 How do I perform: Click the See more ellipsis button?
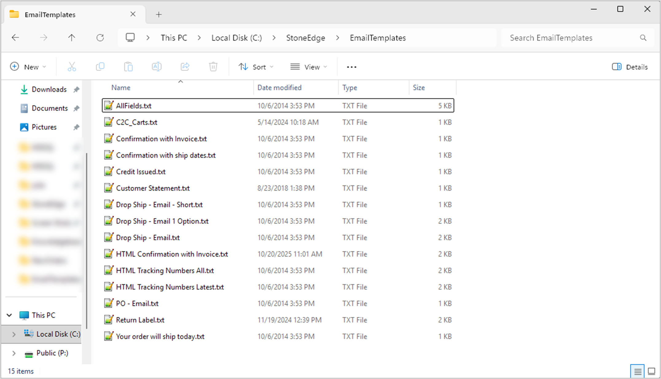coord(351,67)
